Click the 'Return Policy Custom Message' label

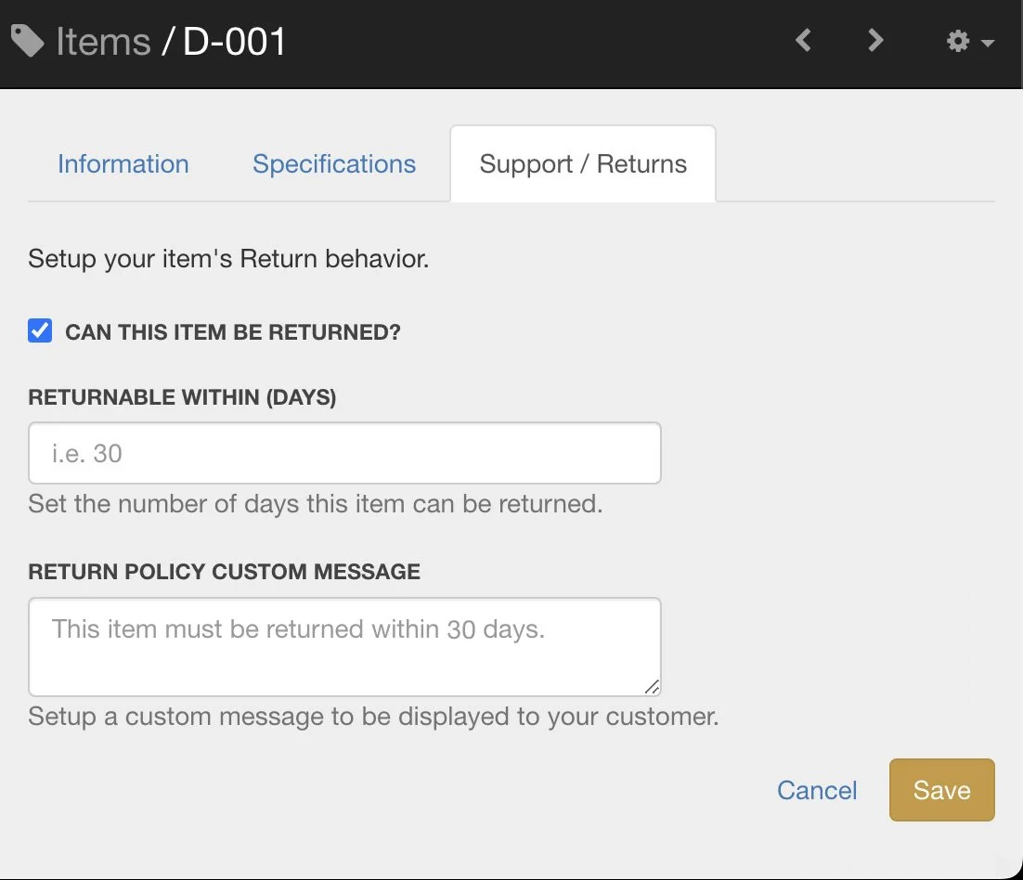pos(224,572)
